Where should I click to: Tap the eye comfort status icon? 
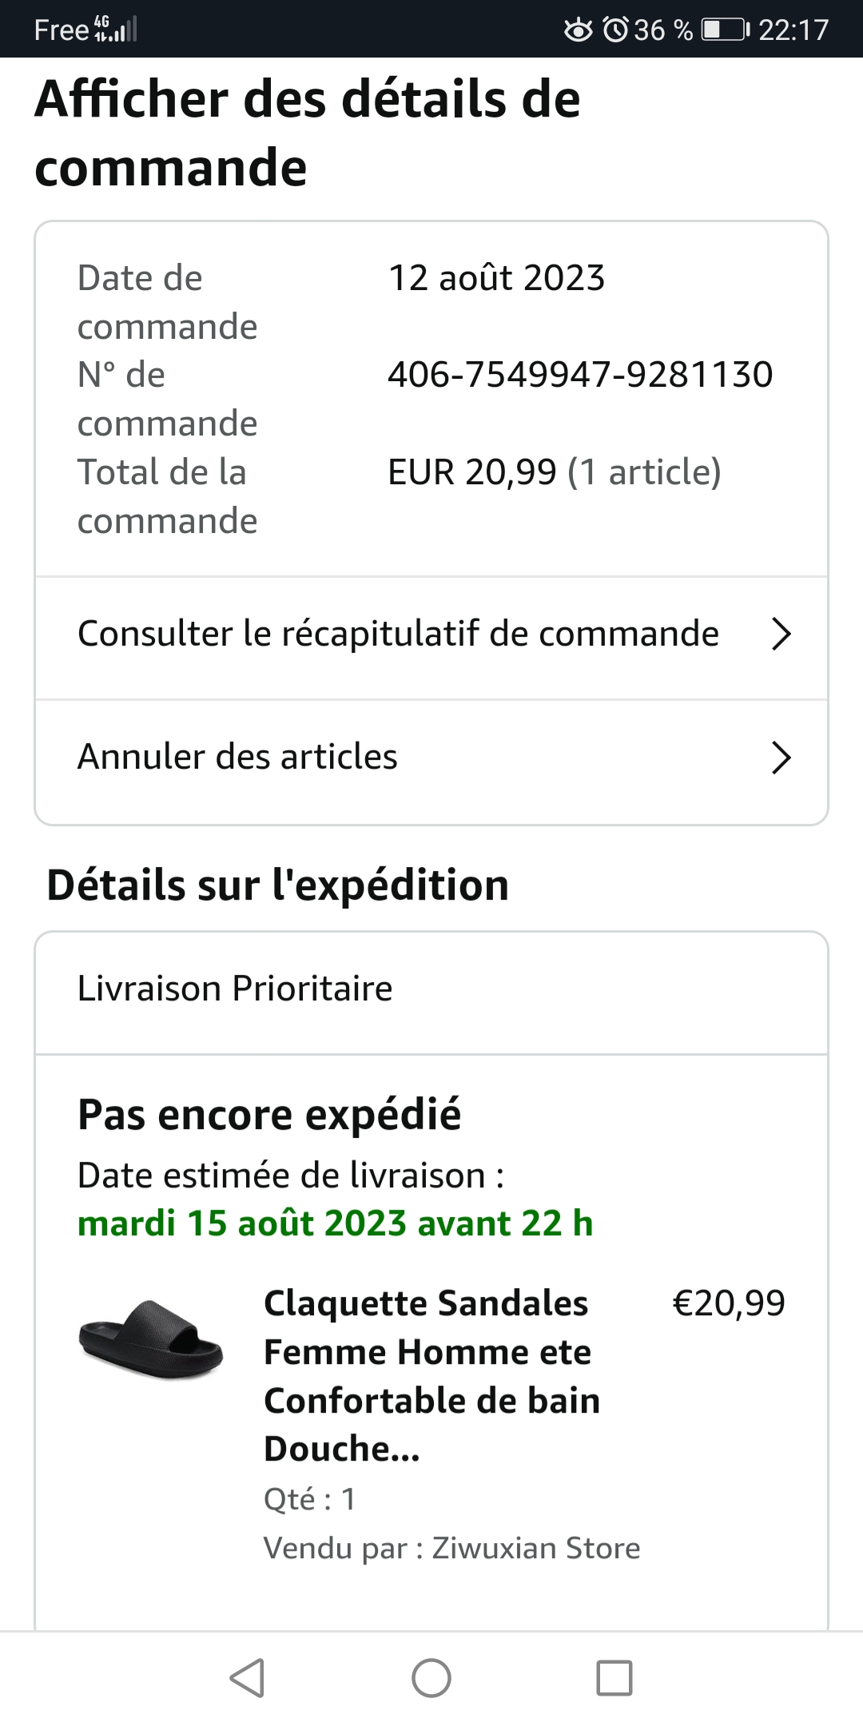[579, 30]
